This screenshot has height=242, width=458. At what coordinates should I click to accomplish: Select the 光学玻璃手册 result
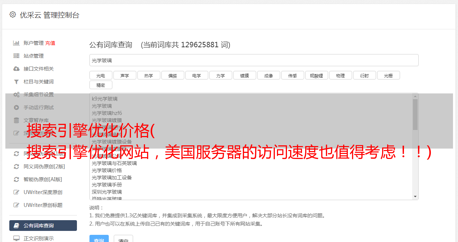tap(107, 185)
